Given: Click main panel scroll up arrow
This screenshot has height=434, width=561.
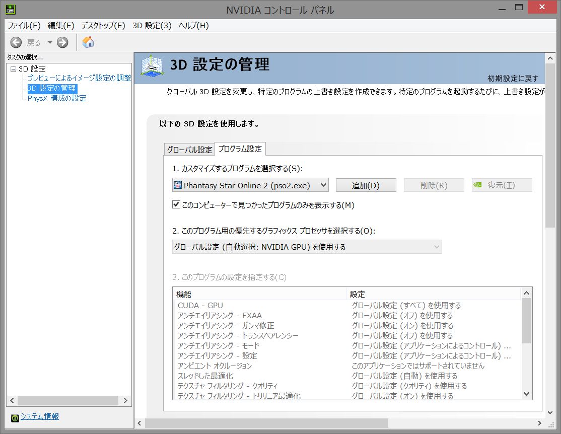Looking at the screenshot, I should coord(550,58).
